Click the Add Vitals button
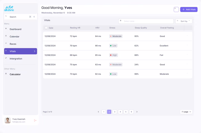Image resolution: width=201 pixels, height=133 pixels. 189,9
